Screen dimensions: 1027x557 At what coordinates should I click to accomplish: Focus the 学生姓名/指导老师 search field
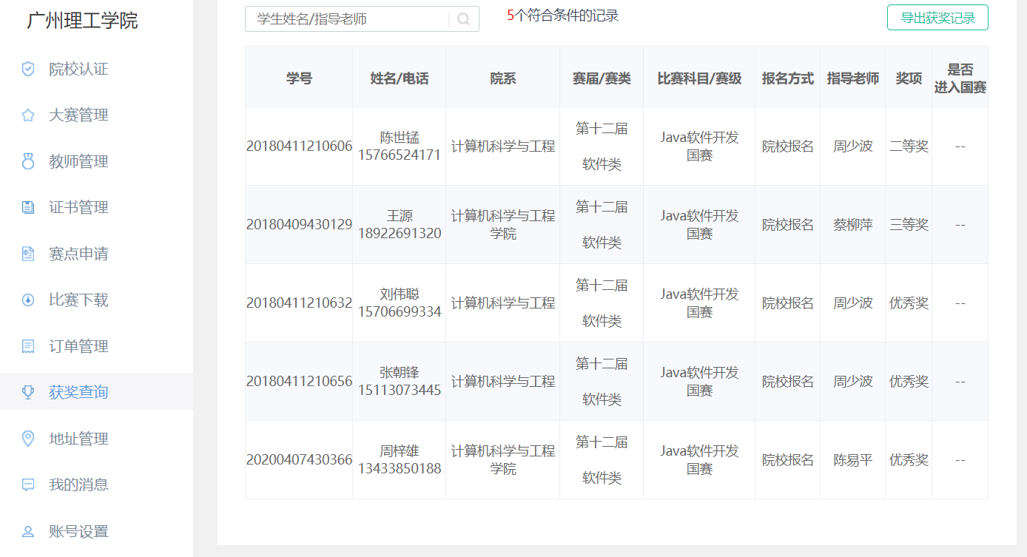point(348,19)
